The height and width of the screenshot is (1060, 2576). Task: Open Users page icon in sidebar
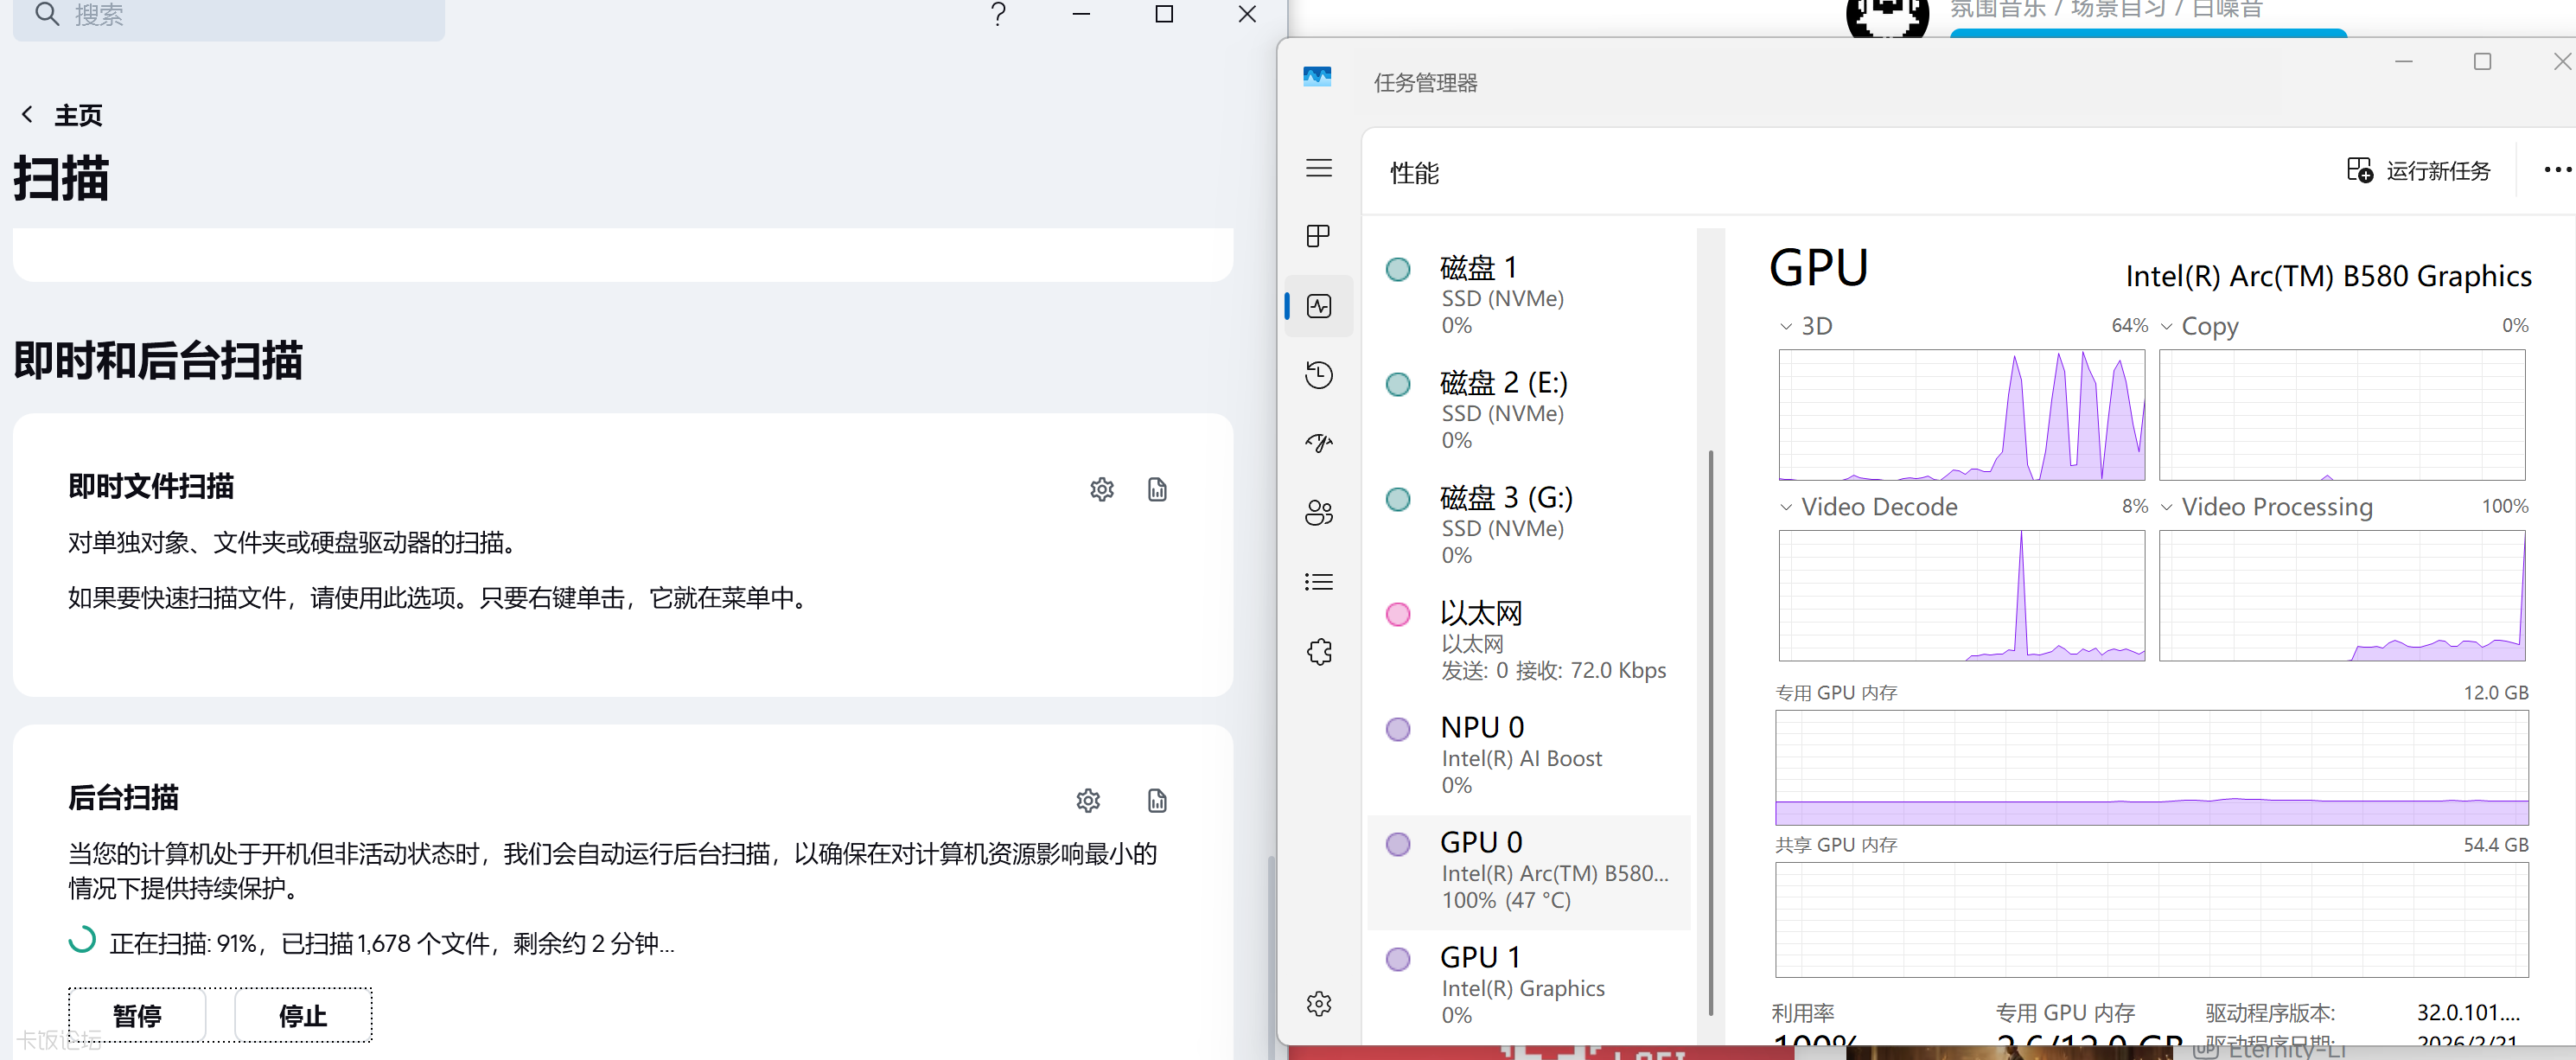pos(1319,513)
